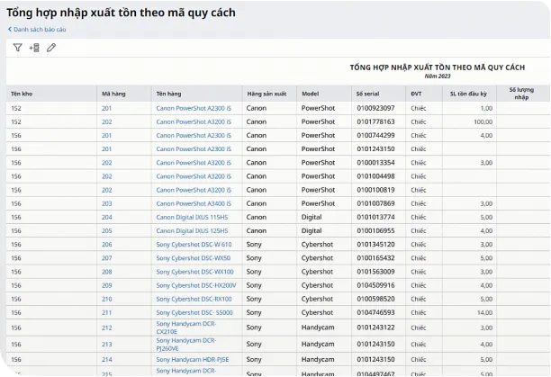
Task: Open Sony Cybershot DSC-HX200V link
Action: pyautogui.click(x=195, y=285)
